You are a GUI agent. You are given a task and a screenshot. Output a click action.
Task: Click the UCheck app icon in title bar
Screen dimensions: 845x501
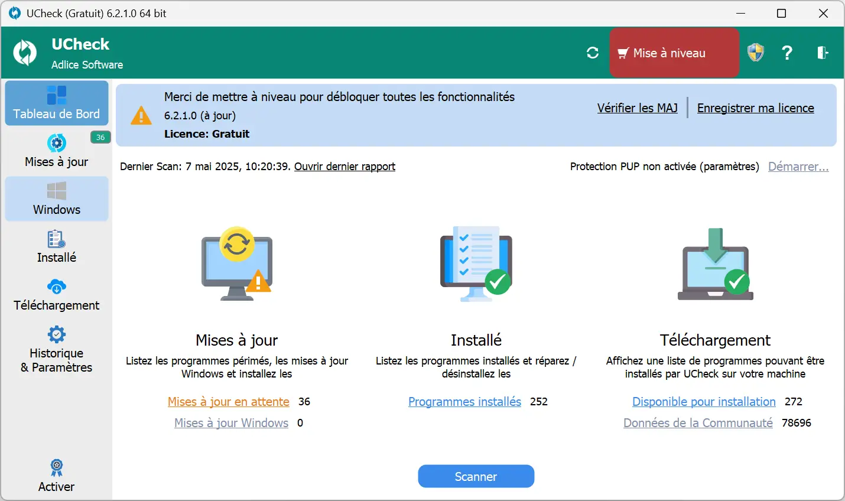tap(15, 13)
